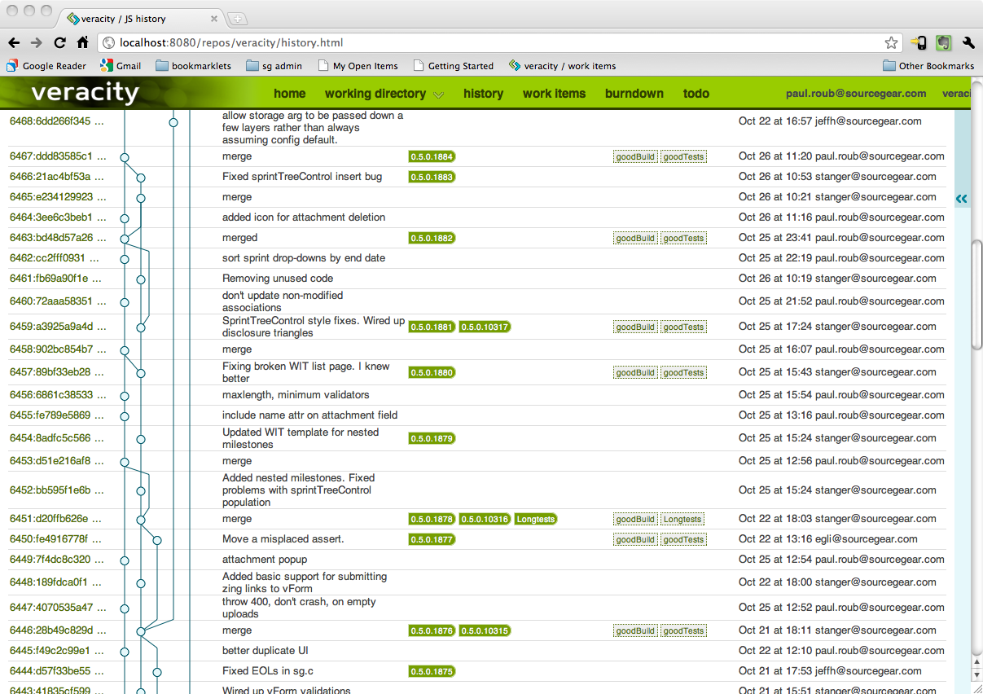
Task: Select graph node for commit 6463
Action: tap(125, 238)
